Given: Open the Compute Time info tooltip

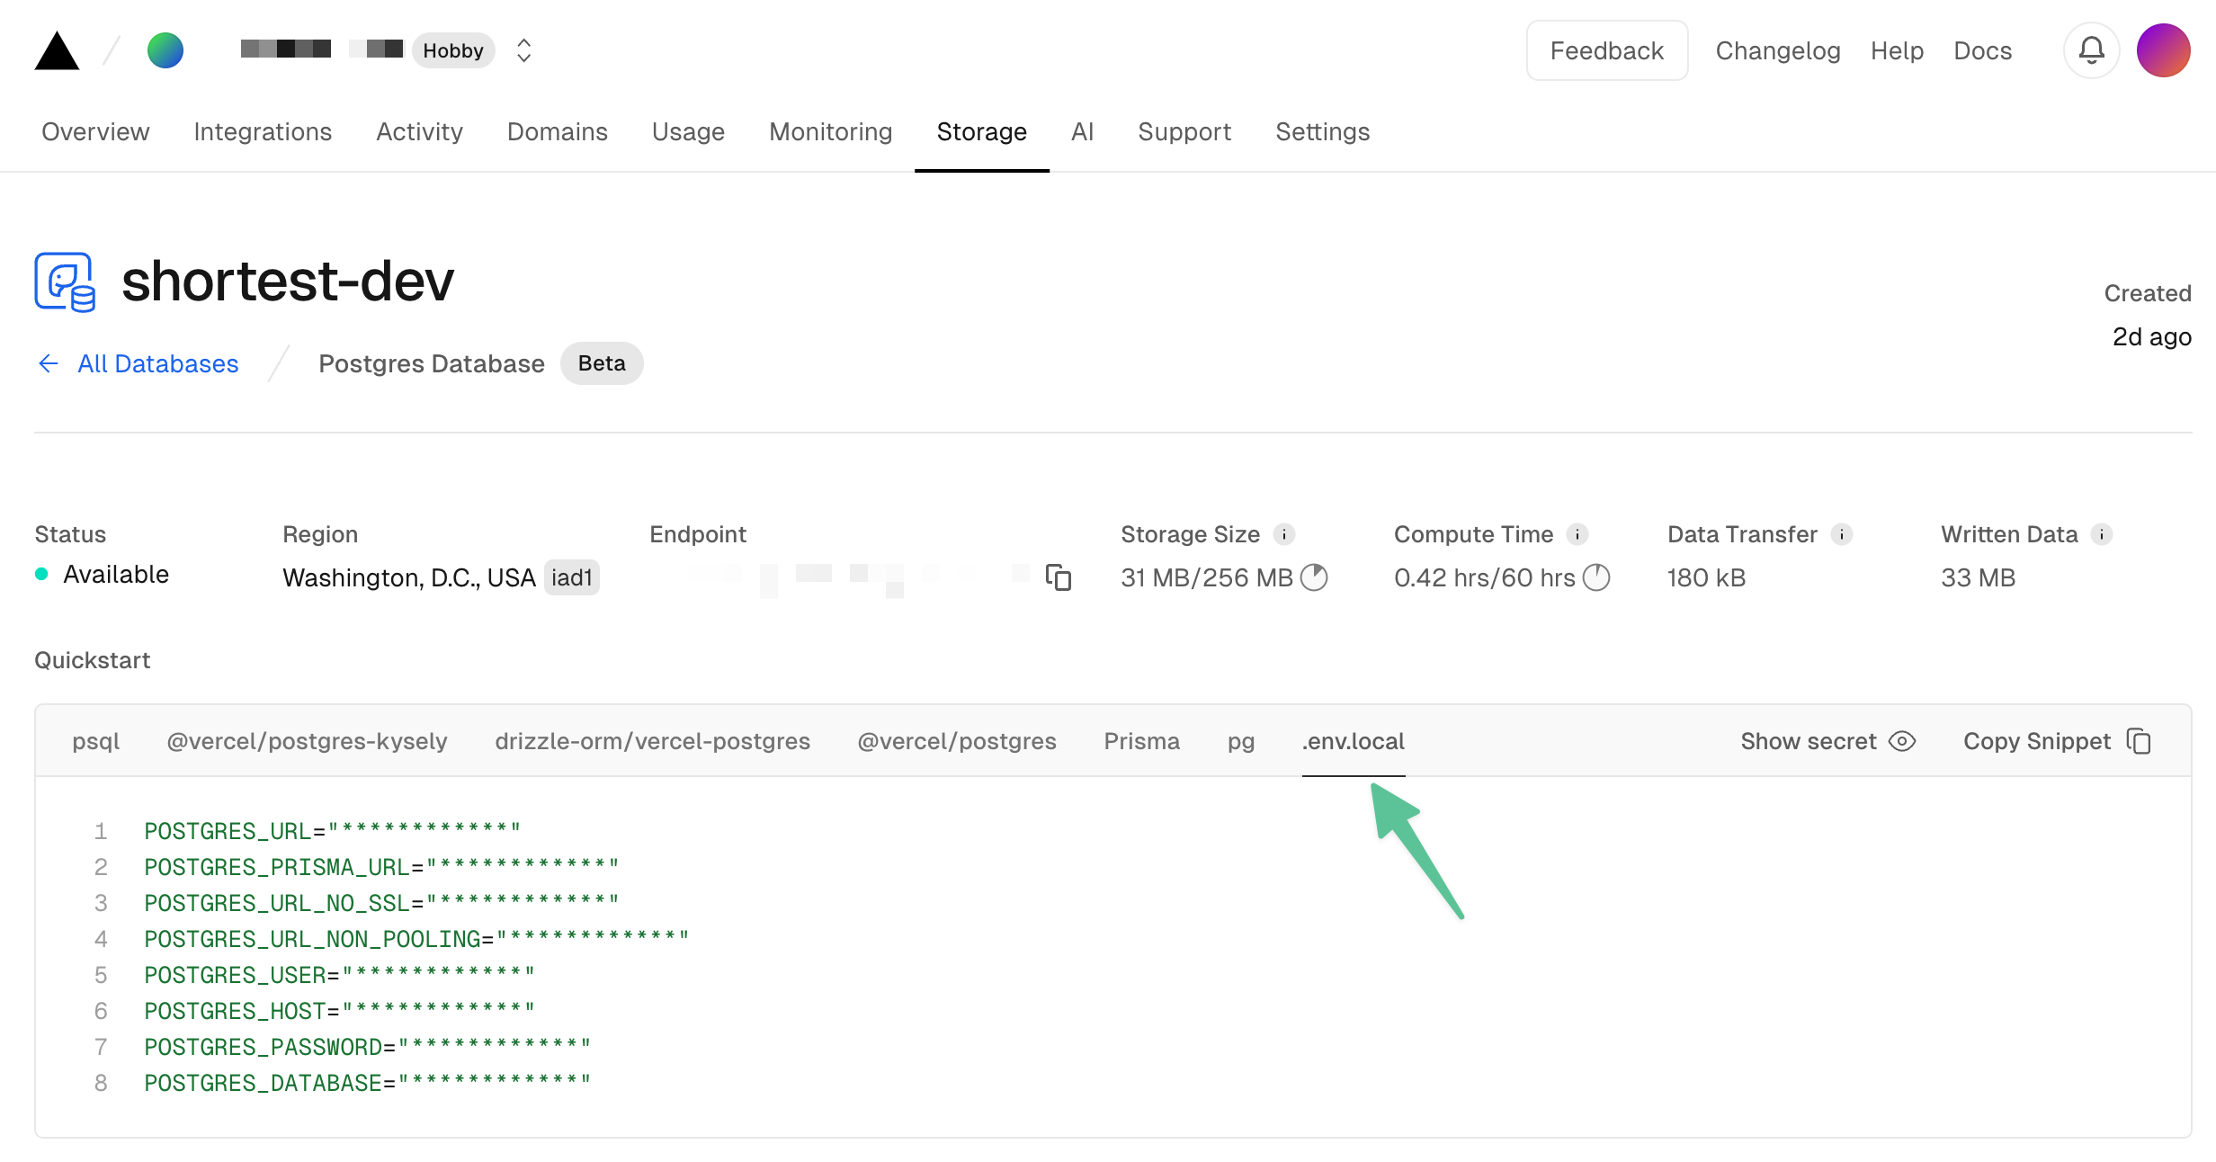Looking at the screenshot, I should [x=1579, y=533].
